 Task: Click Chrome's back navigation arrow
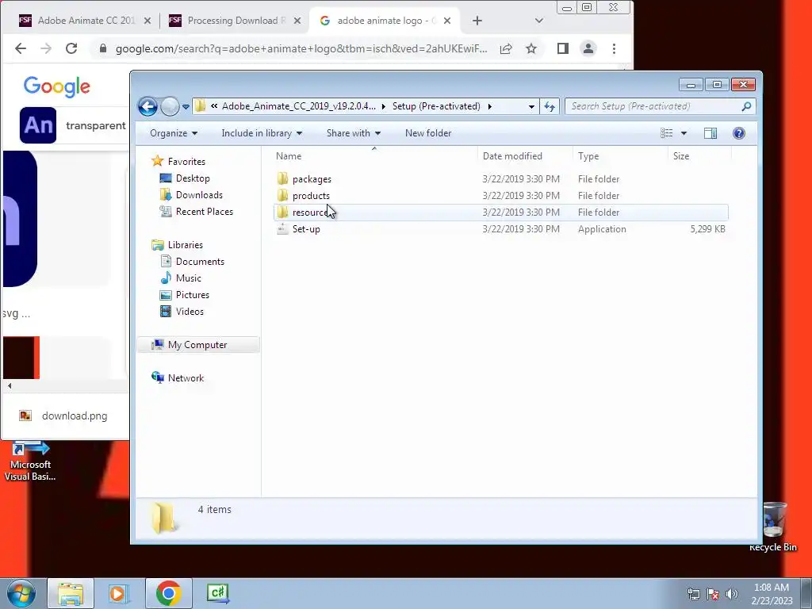click(20, 48)
